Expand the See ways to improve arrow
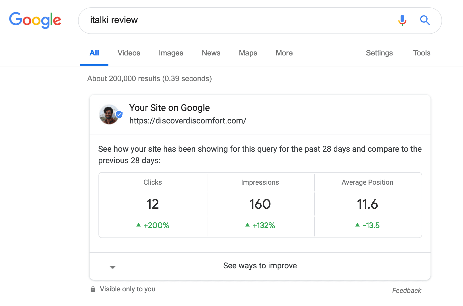 (113, 267)
